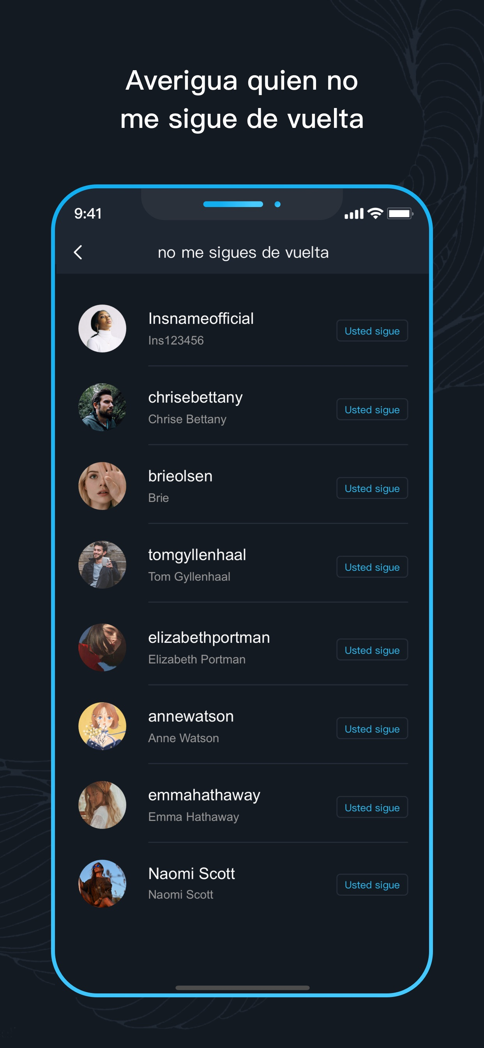Open Insnameofficial profile picture

coord(102,328)
